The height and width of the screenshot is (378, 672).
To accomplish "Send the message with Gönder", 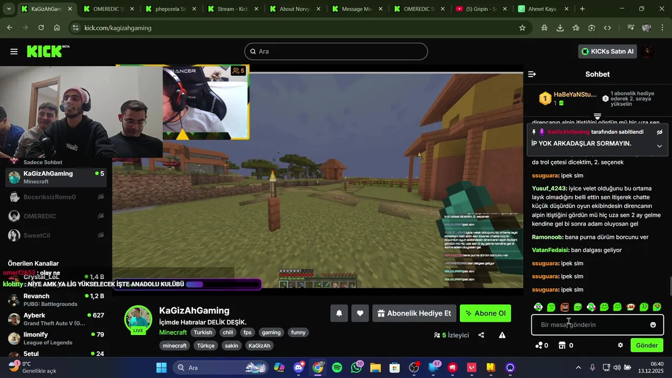I will 647,345.
